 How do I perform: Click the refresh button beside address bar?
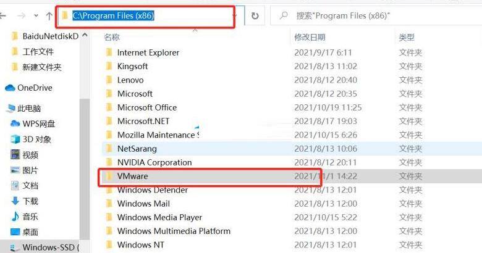(x=255, y=15)
